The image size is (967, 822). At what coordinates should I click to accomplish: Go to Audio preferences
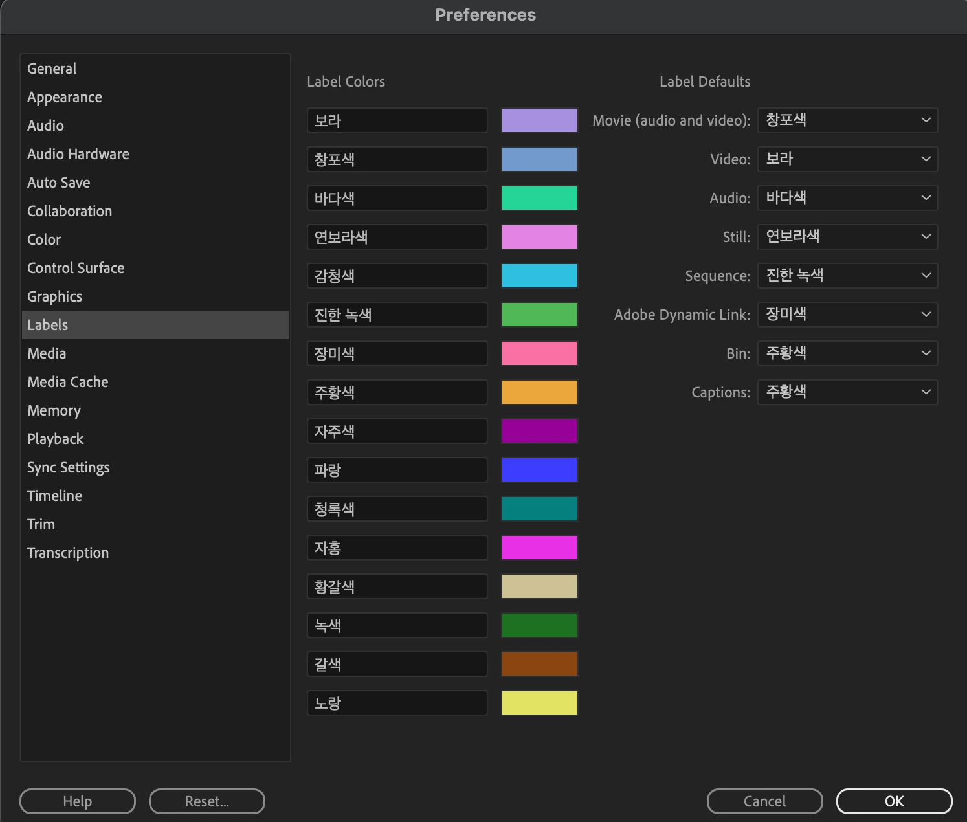[x=155, y=126]
